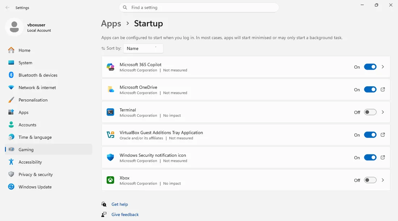Click the Get help link
Viewport: 398px width, 221px height.
tap(119, 204)
